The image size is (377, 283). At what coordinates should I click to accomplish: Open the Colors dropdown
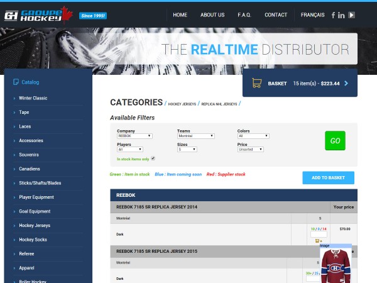(253, 136)
